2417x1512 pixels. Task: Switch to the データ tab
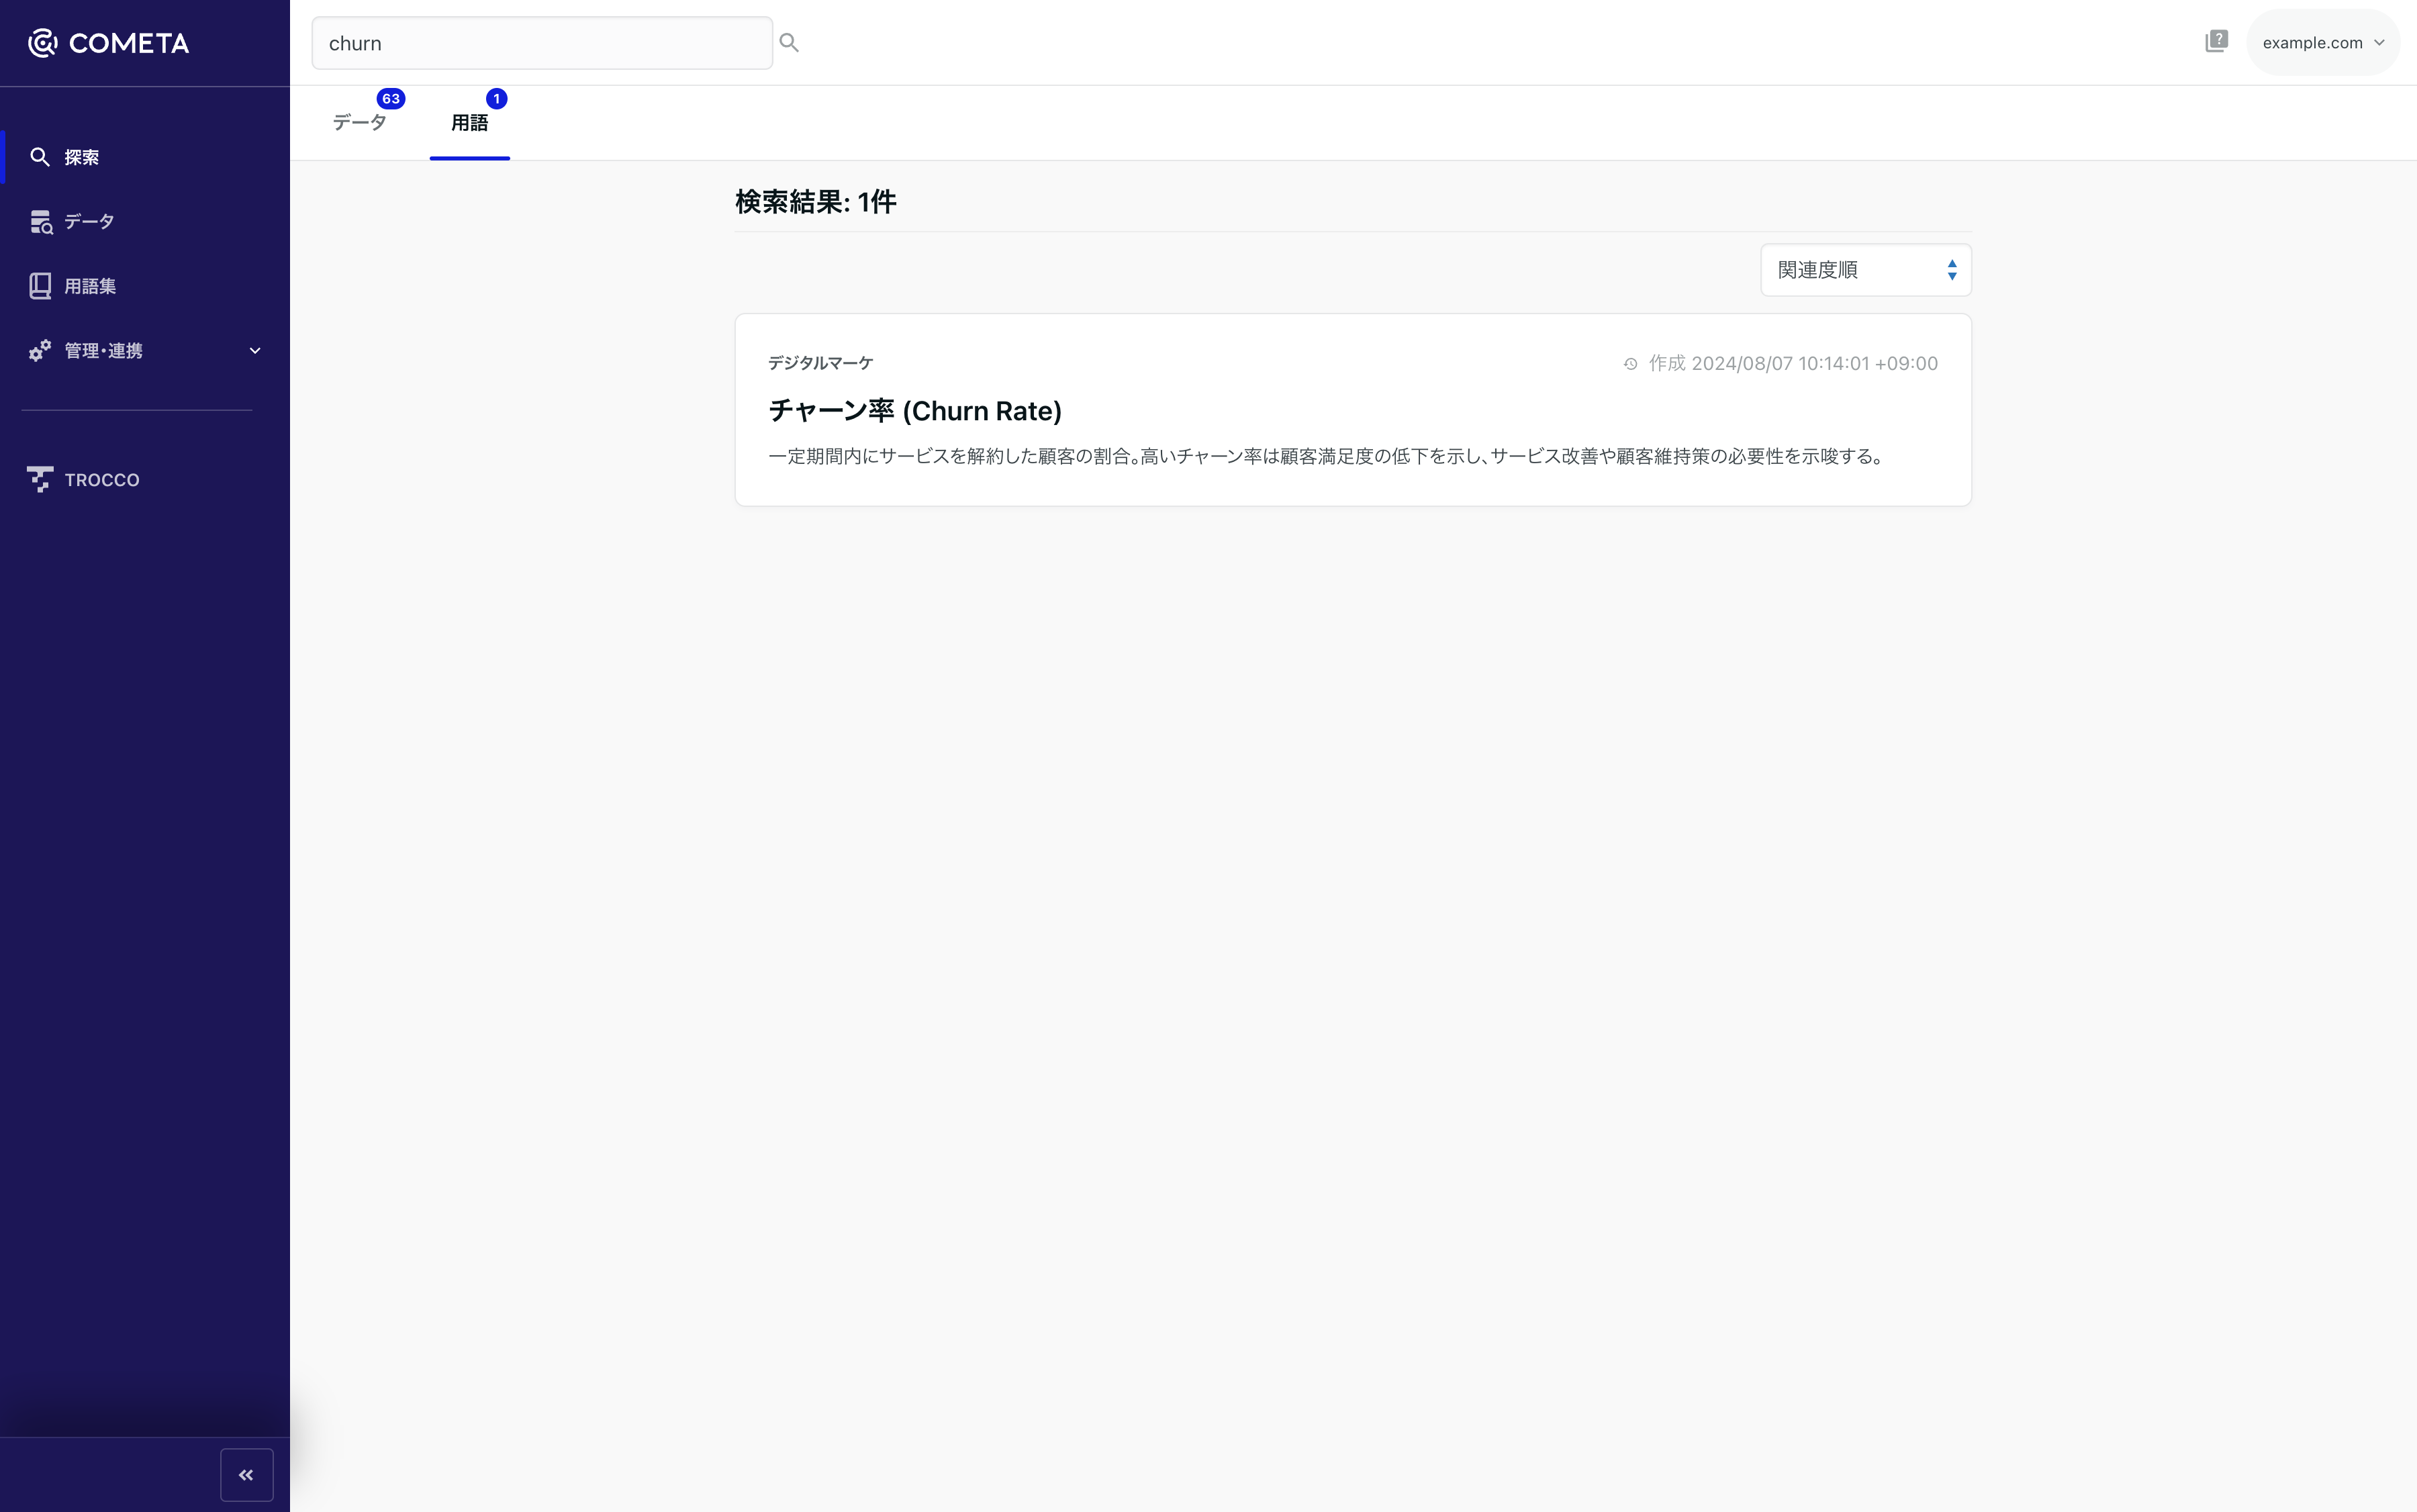[x=359, y=123]
